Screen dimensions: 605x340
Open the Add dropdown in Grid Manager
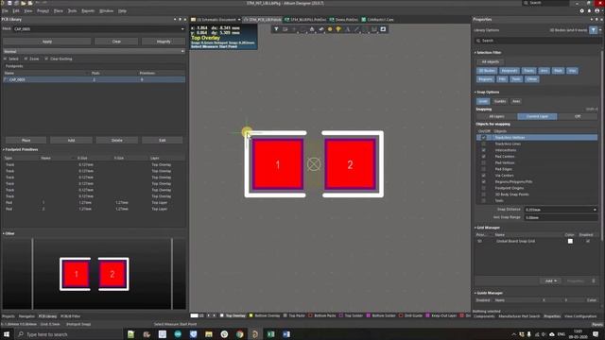coord(550,281)
